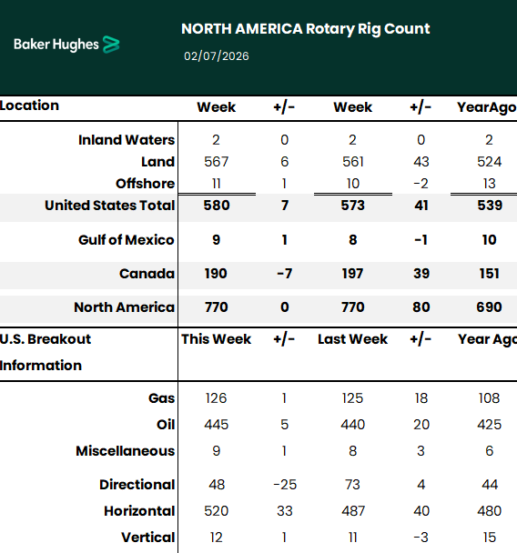The width and height of the screenshot is (517, 553).
Task: Select the 'Vertical' row label
Action: (147, 538)
